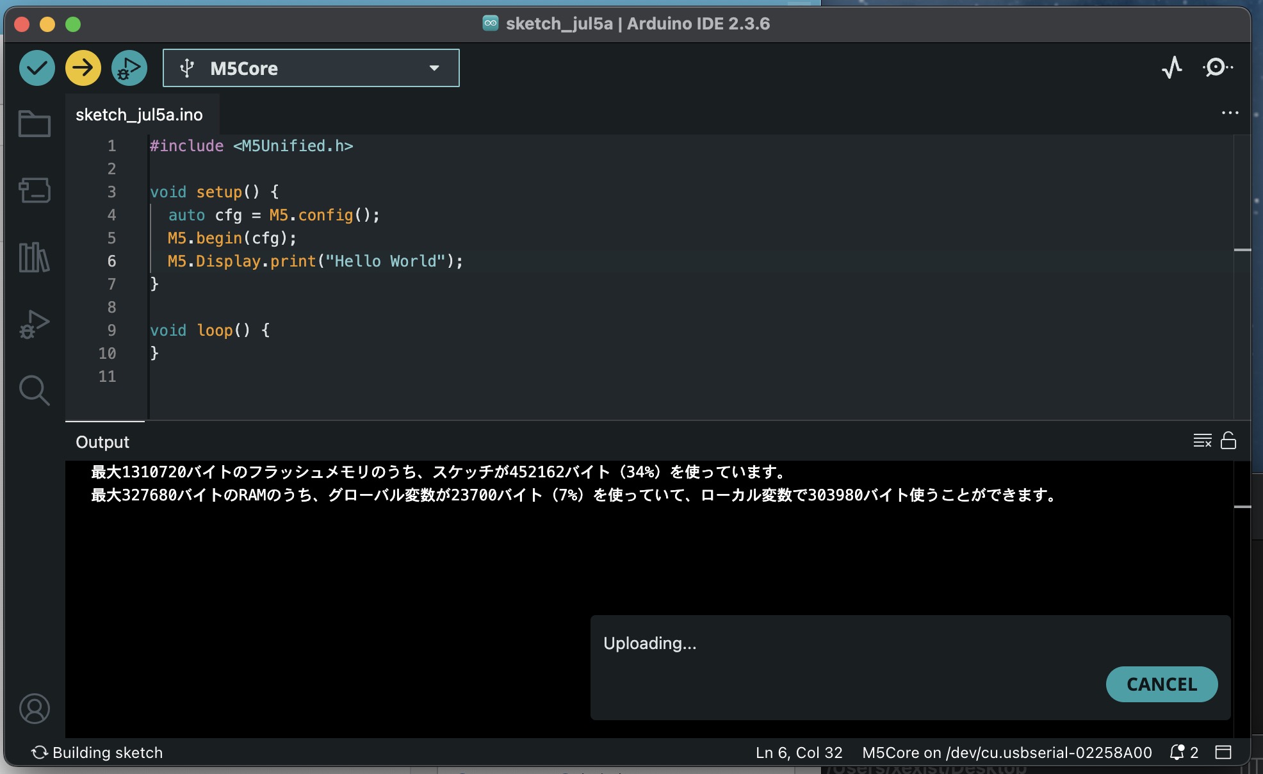
Task: Open the Sketchbook folder panel
Action: click(x=35, y=124)
